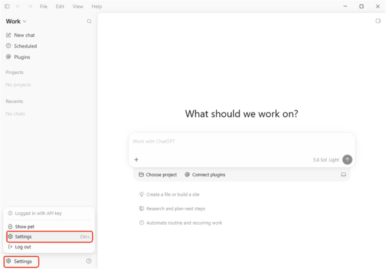Viewport: 386px width, 269px height.
Task: Click the Projects heading
Action: point(15,72)
